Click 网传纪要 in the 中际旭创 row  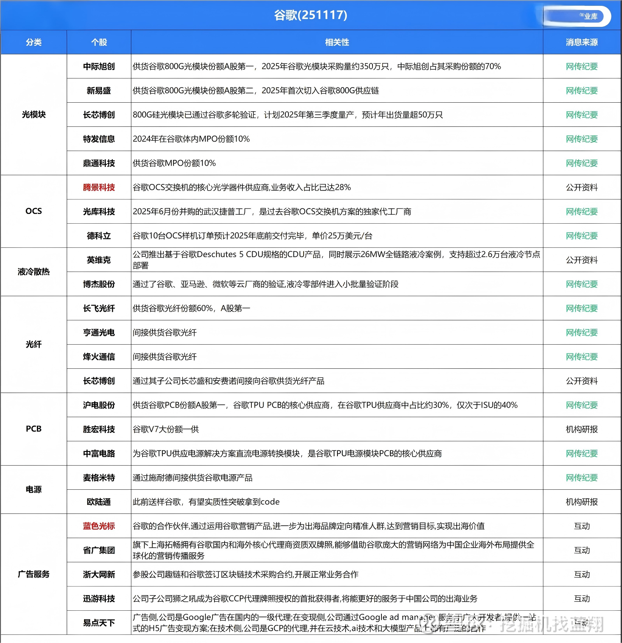point(582,67)
